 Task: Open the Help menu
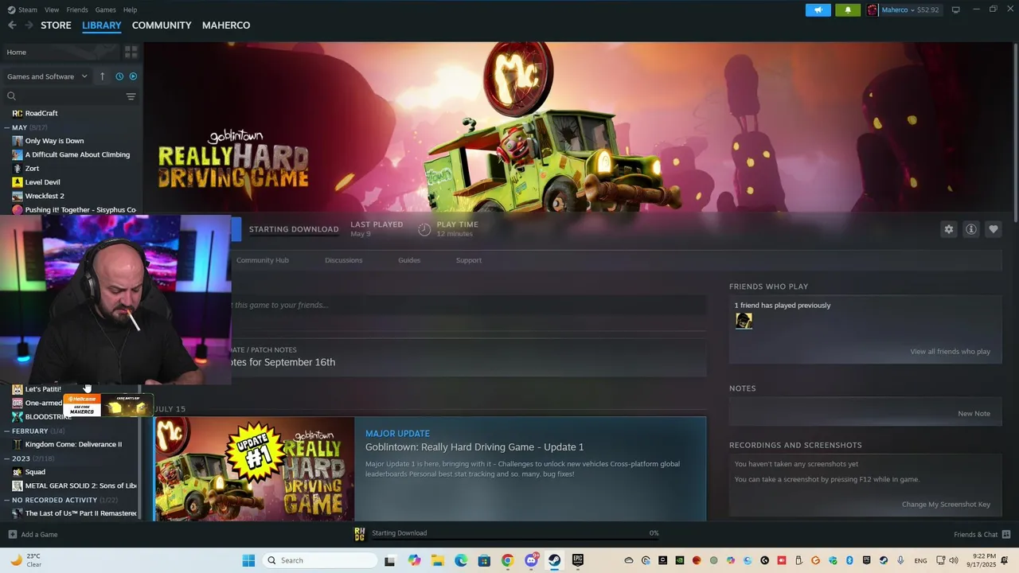(x=130, y=10)
